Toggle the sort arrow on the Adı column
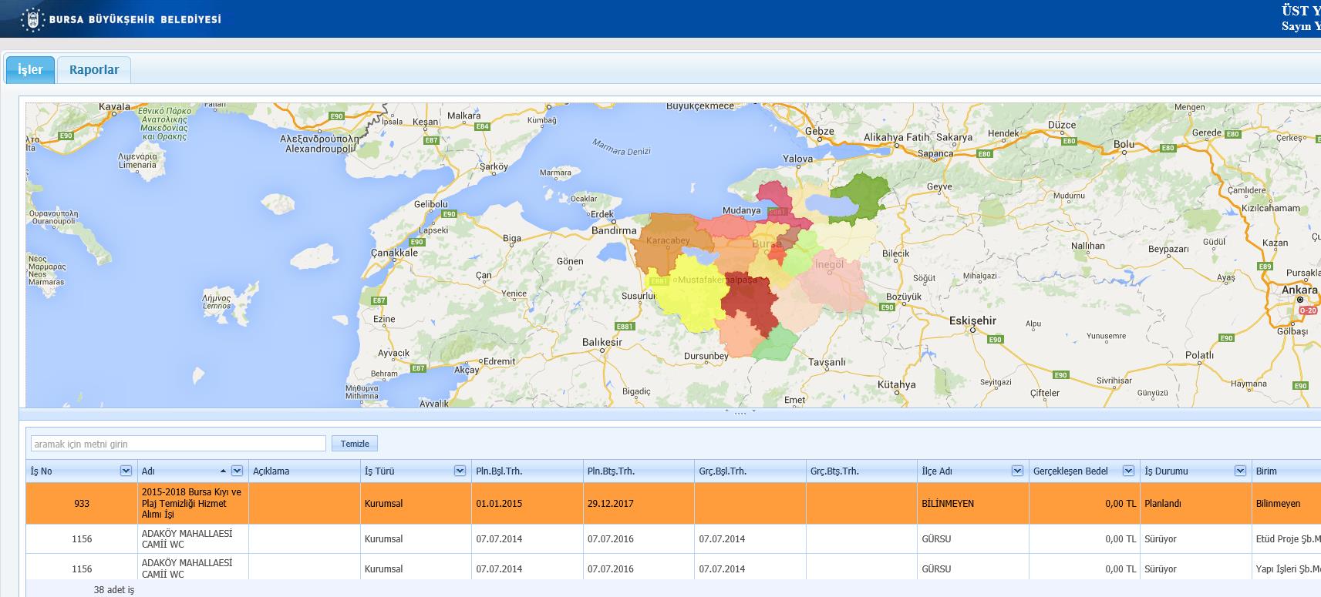 click(223, 471)
